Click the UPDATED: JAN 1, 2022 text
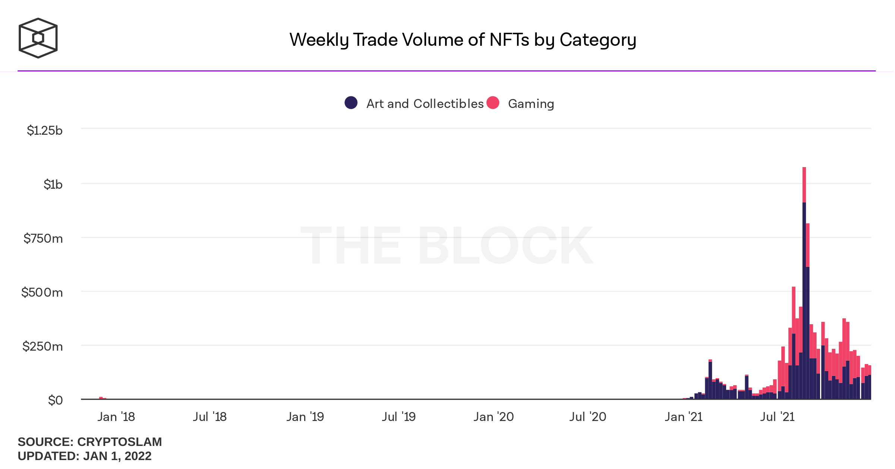Viewport: 895px width, 469px height. coord(85,456)
